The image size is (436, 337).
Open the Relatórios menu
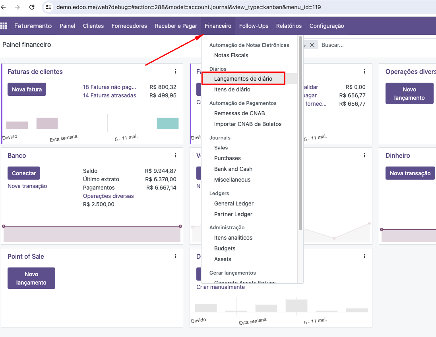click(x=289, y=26)
